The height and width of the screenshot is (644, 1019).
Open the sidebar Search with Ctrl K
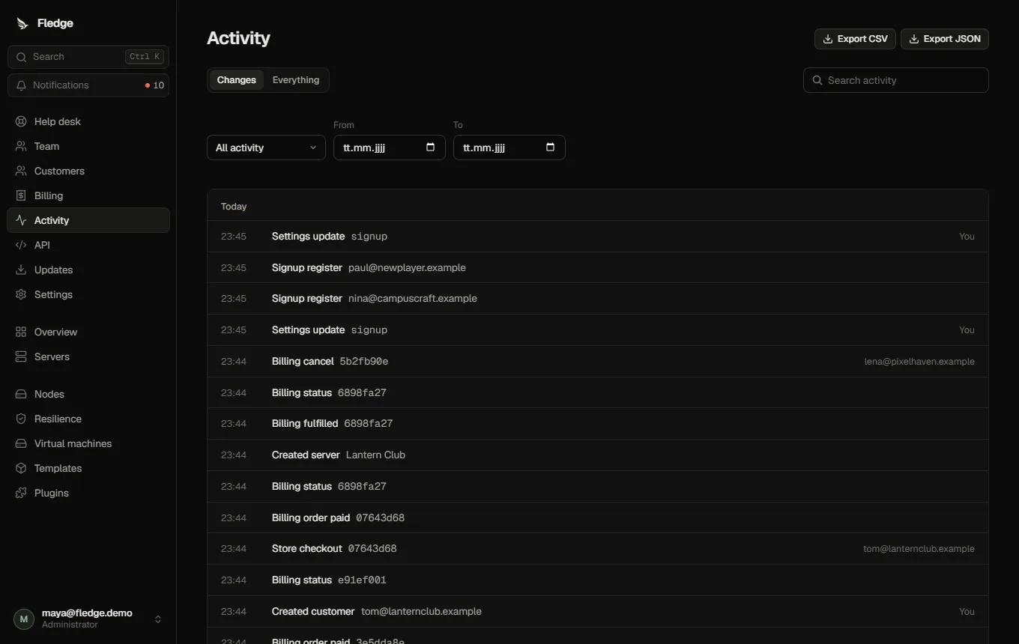pyautogui.click(x=88, y=57)
